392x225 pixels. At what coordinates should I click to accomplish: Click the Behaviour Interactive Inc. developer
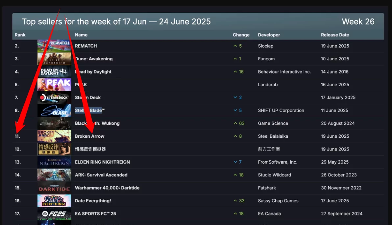click(284, 72)
